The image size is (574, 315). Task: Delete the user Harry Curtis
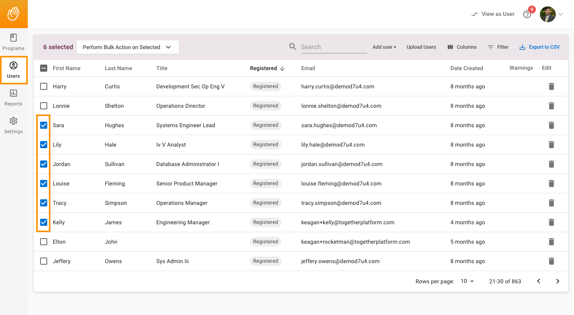click(x=551, y=86)
